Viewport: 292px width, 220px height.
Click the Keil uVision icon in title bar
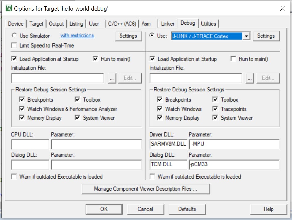coord(9,8)
